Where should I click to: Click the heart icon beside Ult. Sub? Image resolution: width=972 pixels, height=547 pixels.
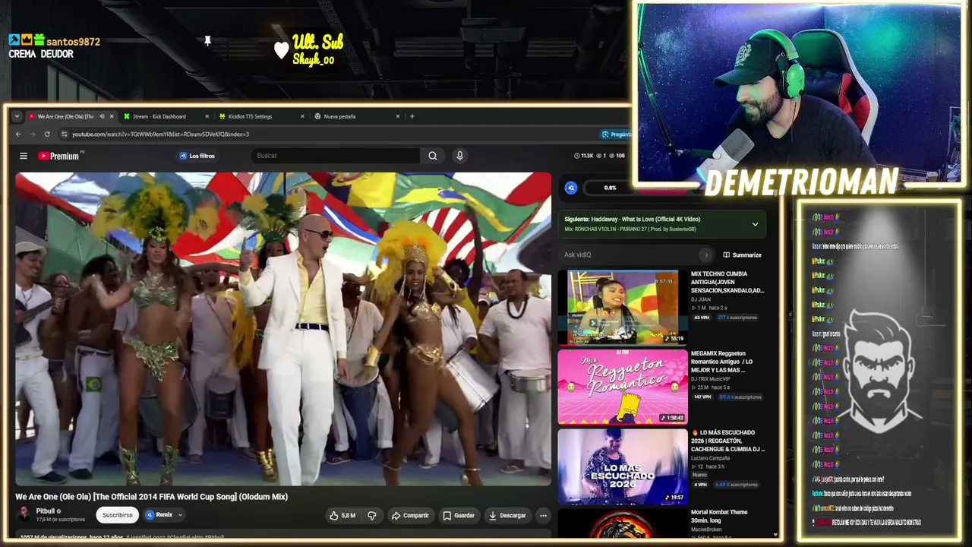(282, 50)
